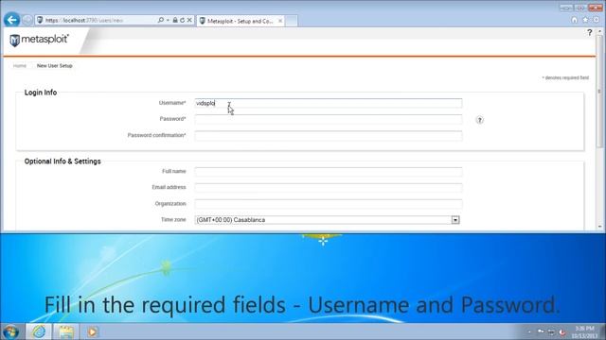Show hidden system tray icons
The image size is (606, 340).
[x=529, y=331]
